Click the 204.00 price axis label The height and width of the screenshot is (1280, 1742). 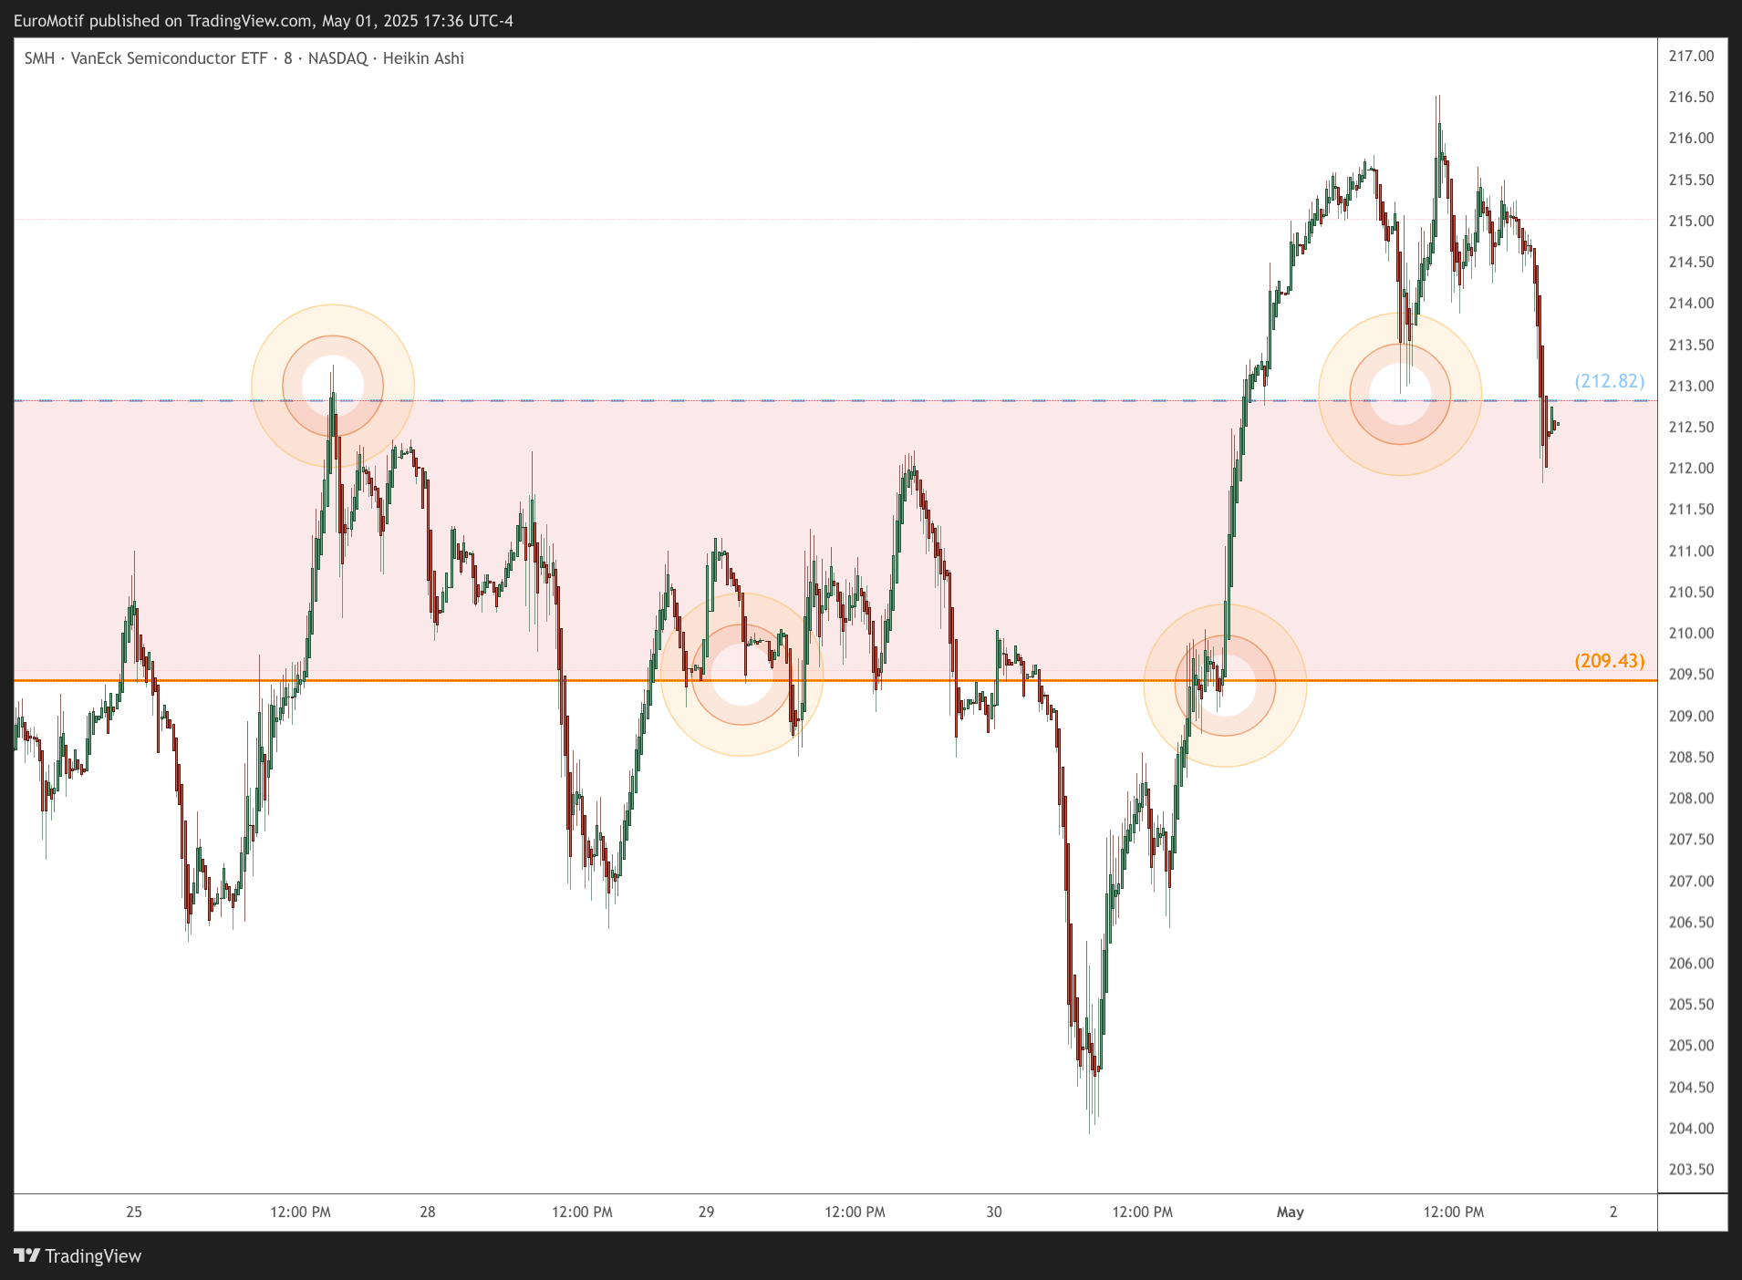click(1691, 1128)
